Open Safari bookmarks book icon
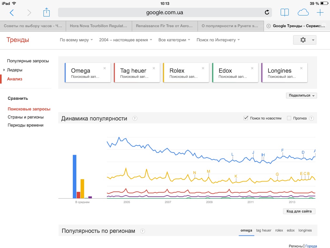330x248 pixels. click(x=285, y=13)
